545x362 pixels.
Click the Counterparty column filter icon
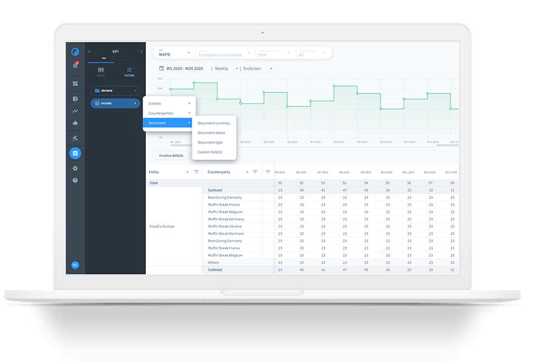click(255, 172)
